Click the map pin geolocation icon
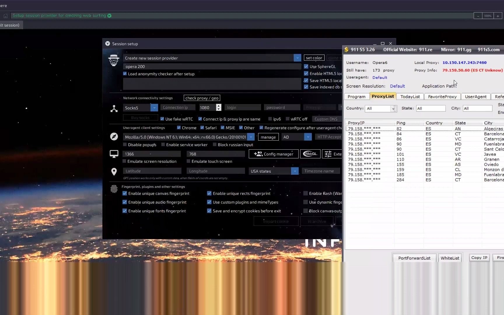Viewport: 504px width, 315px height. (x=114, y=171)
